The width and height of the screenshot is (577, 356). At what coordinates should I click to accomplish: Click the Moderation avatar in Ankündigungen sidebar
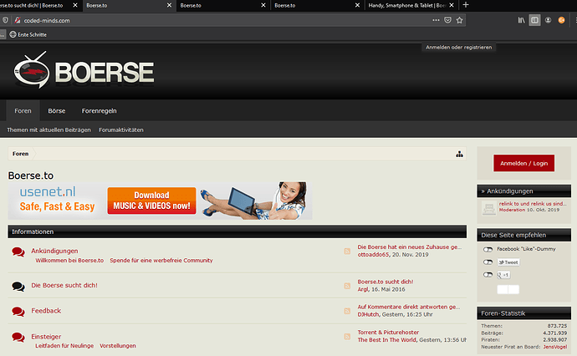pos(489,208)
